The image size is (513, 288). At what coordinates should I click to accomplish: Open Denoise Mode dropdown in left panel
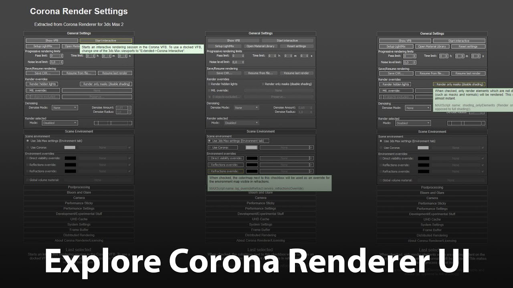[65, 108]
